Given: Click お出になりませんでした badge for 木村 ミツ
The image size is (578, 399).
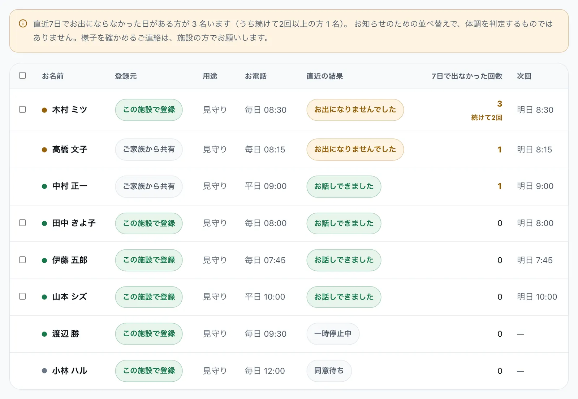Looking at the screenshot, I should pyautogui.click(x=355, y=110).
